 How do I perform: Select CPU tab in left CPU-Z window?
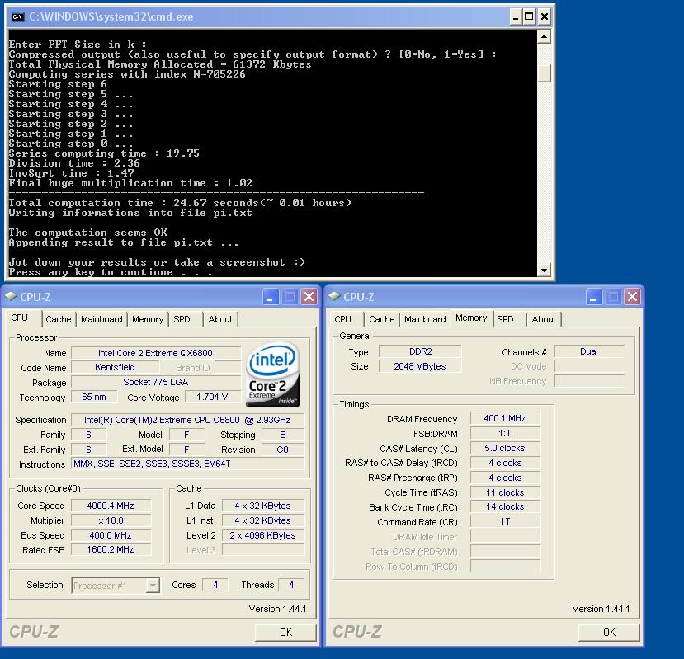[x=20, y=318]
